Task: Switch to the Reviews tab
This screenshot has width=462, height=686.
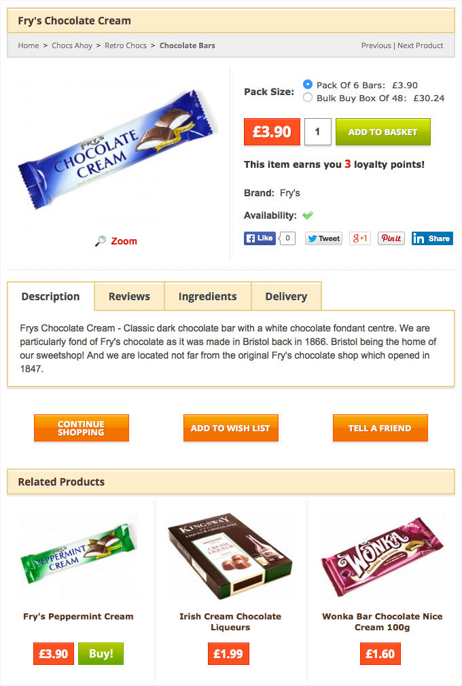Action: (129, 296)
